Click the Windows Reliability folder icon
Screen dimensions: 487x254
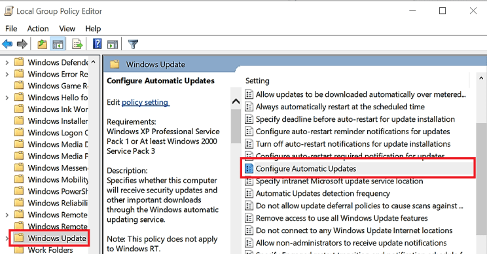[x=19, y=202]
